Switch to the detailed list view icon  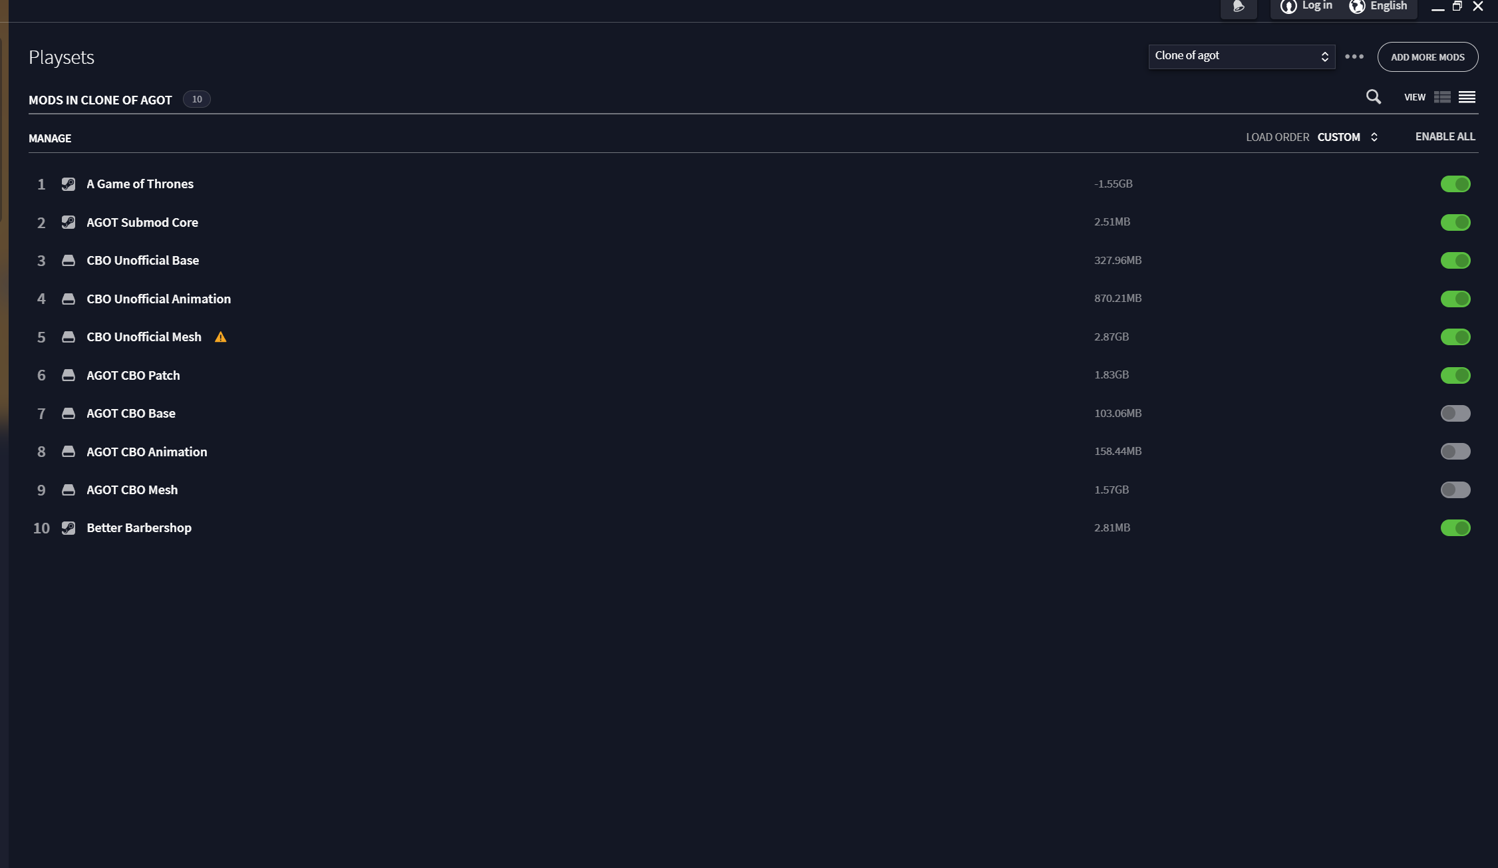[x=1442, y=97]
